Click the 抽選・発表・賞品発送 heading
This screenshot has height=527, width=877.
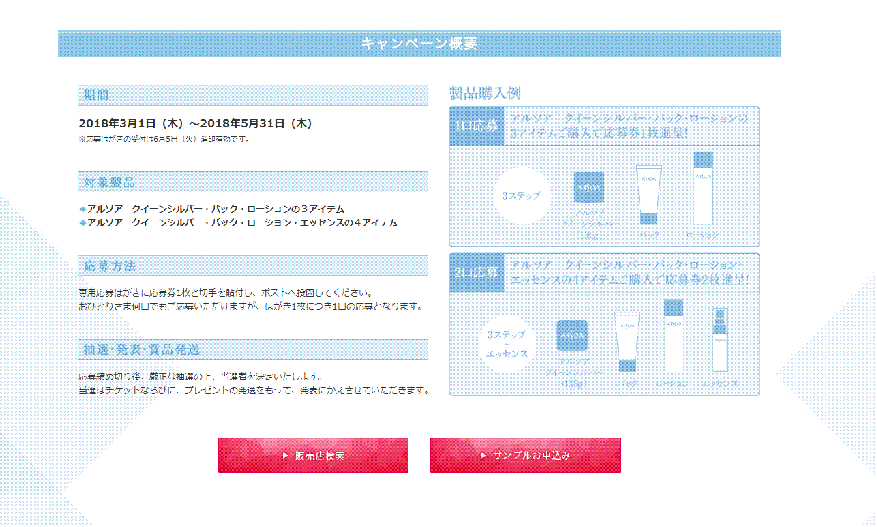253,350
